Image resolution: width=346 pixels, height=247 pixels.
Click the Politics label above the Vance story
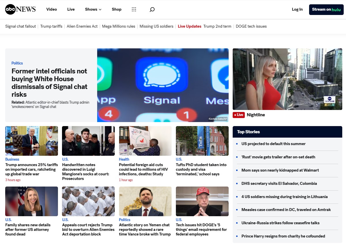click(x=125, y=220)
